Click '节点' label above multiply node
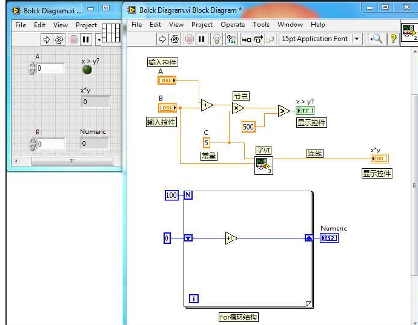The width and height of the screenshot is (418, 325). (x=241, y=96)
